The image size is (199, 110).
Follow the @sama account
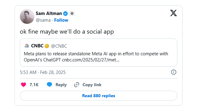click(x=61, y=20)
